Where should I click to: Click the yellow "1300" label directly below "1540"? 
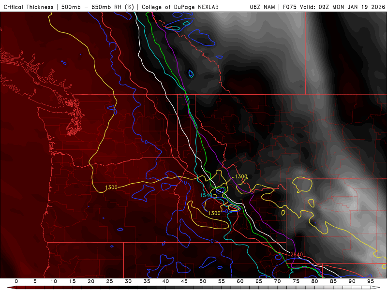(214, 213)
